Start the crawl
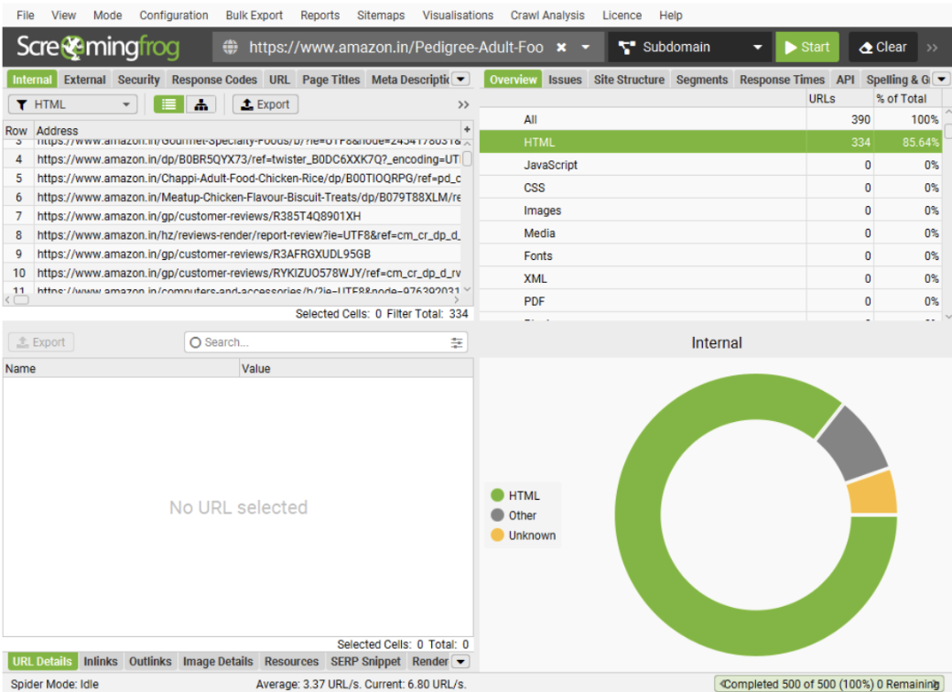 point(806,47)
